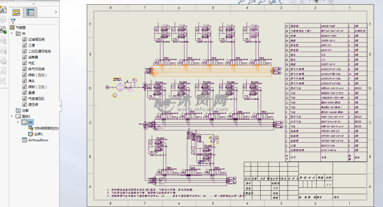
Task: Switch to the first manager tab icon
Action: (x=16, y=12)
